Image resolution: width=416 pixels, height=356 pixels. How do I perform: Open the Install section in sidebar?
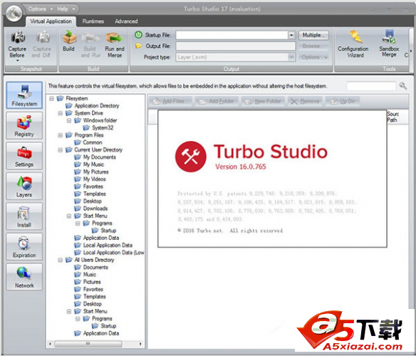[24, 216]
